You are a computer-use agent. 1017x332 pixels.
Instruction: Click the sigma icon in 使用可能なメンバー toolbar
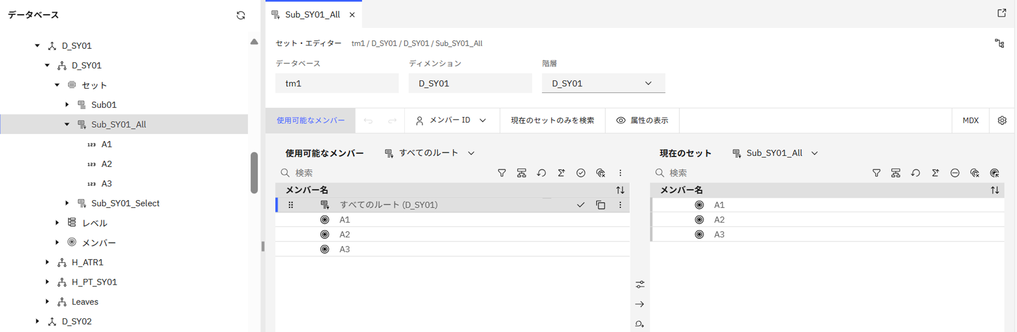(x=561, y=173)
